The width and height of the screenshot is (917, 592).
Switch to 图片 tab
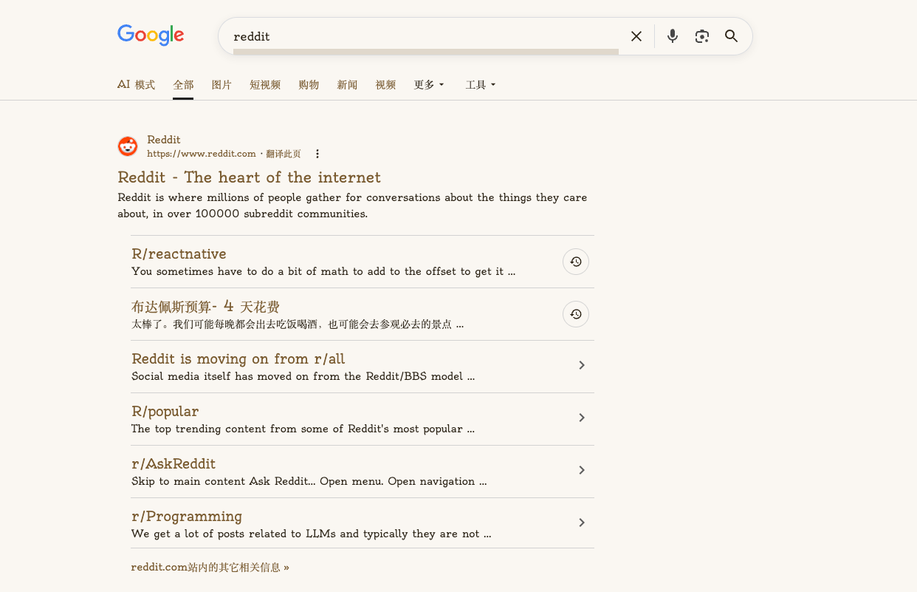coord(221,85)
